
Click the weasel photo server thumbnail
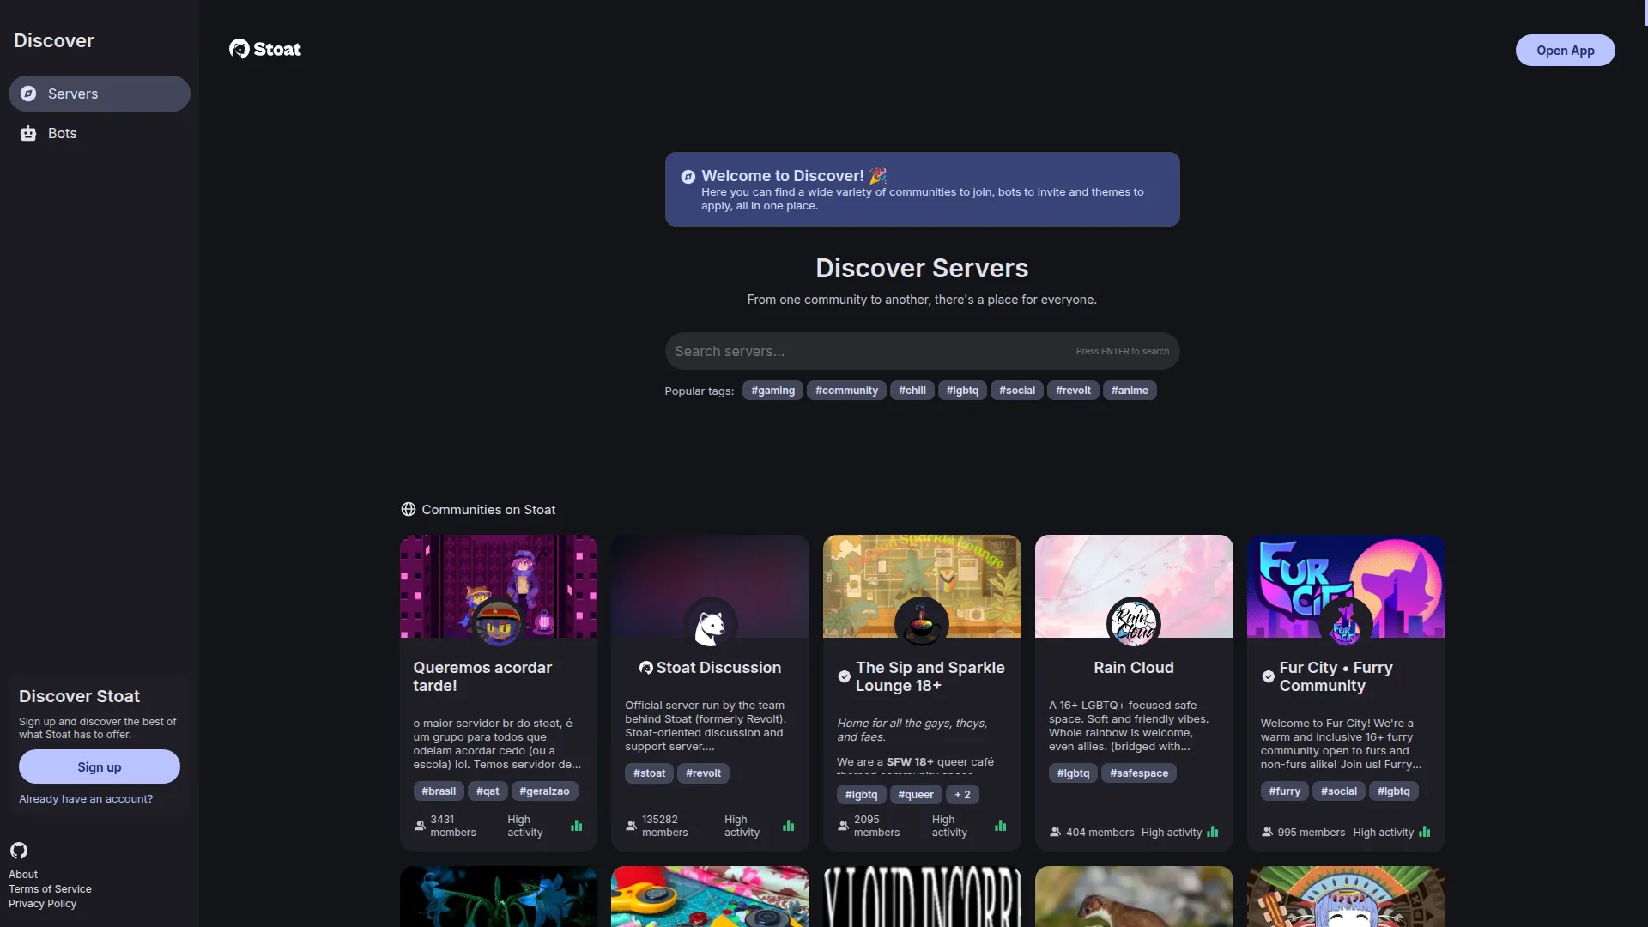(1134, 896)
